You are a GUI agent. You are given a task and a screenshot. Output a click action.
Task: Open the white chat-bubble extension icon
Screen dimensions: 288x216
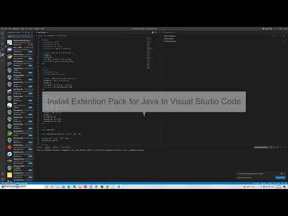tap(10, 105)
